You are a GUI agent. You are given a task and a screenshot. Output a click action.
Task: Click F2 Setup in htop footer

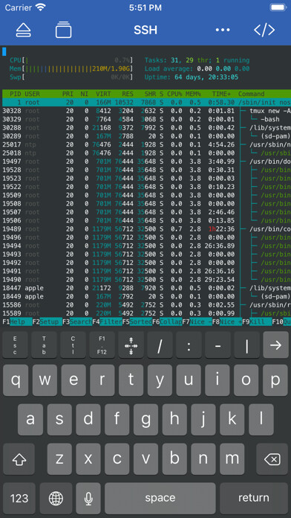click(47, 322)
